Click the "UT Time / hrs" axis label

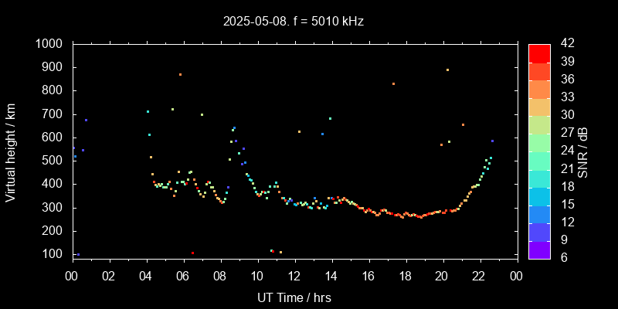pyautogui.click(x=294, y=297)
